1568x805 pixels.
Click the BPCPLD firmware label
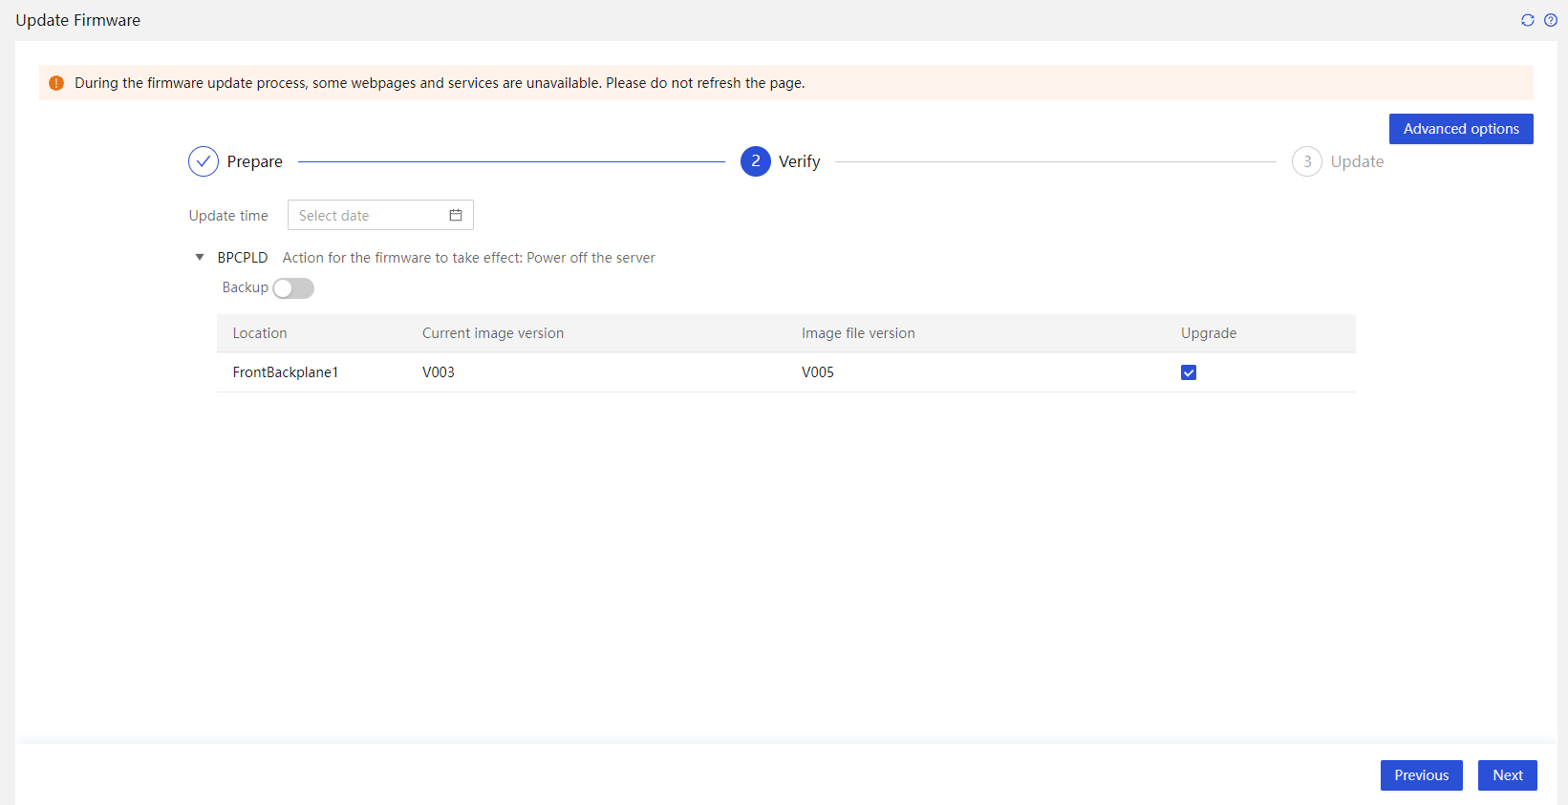click(x=243, y=258)
